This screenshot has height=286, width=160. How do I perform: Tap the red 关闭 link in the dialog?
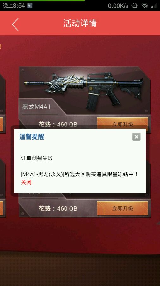(26, 182)
